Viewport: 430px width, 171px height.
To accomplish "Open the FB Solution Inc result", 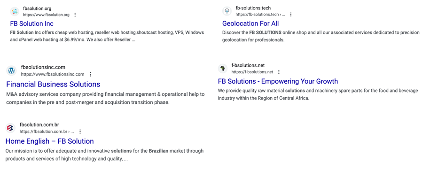I will [x=32, y=23].
